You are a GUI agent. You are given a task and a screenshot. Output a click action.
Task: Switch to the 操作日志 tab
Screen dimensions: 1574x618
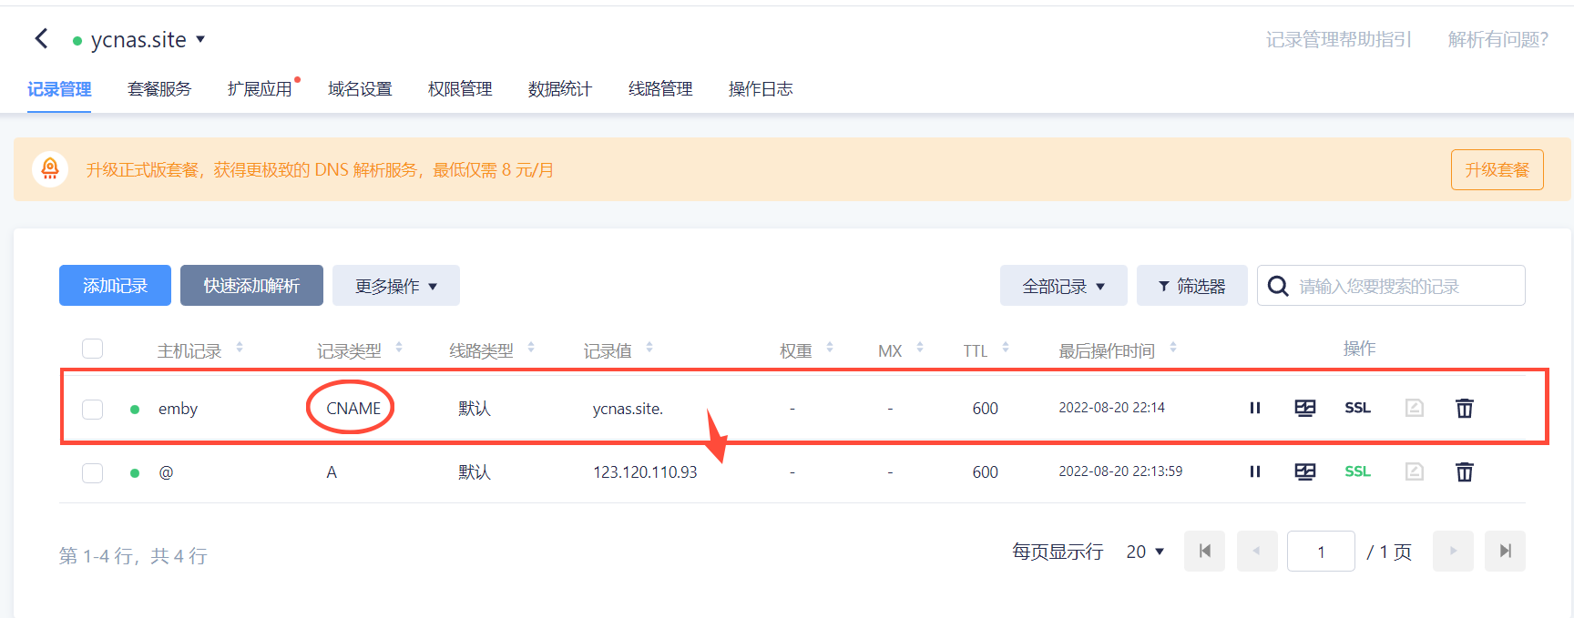pos(761,89)
